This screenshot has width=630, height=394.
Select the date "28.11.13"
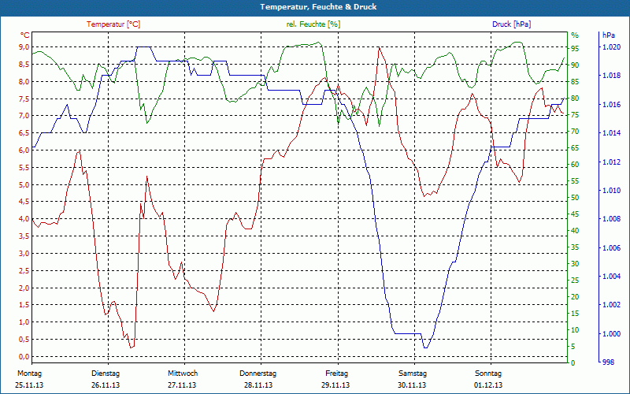(x=258, y=385)
